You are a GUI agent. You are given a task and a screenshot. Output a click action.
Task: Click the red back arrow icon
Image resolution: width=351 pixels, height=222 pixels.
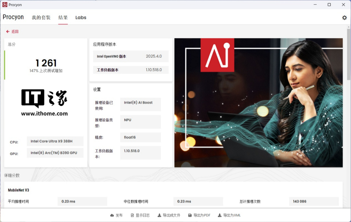pyautogui.click(x=8, y=31)
